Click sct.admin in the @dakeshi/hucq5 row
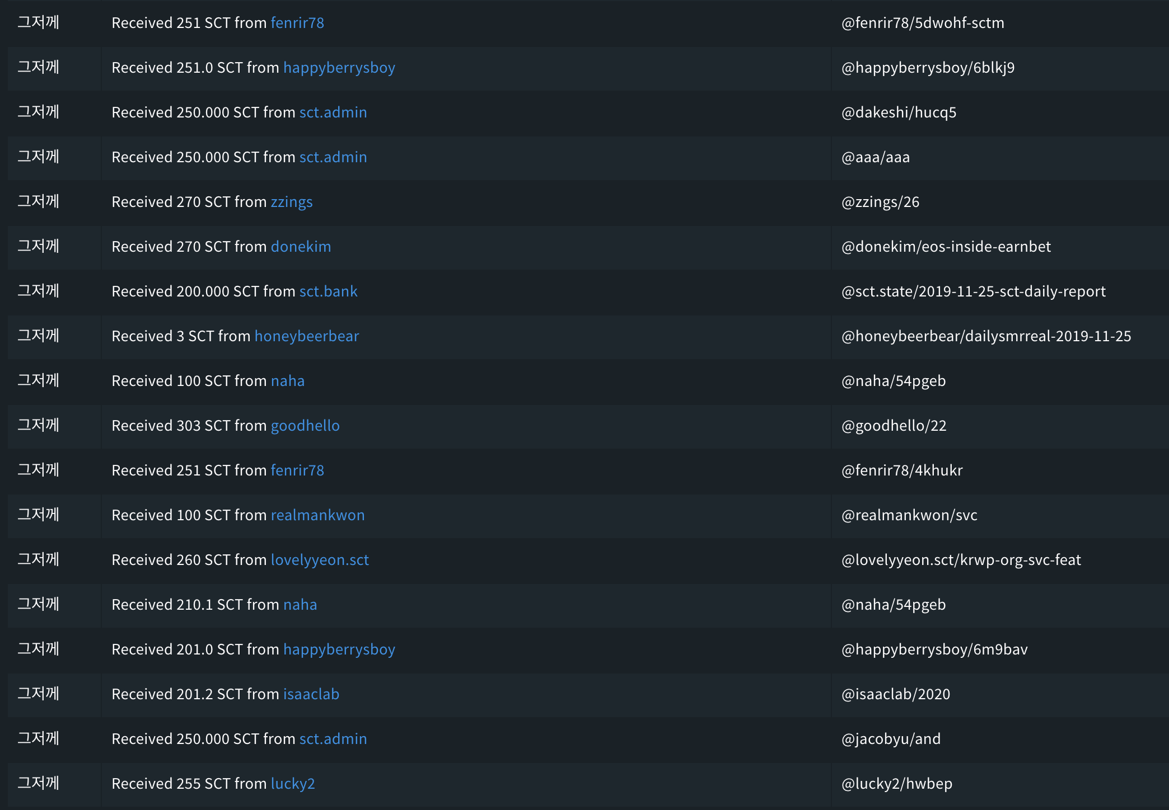This screenshot has width=1169, height=810. pyautogui.click(x=333, y=112)
